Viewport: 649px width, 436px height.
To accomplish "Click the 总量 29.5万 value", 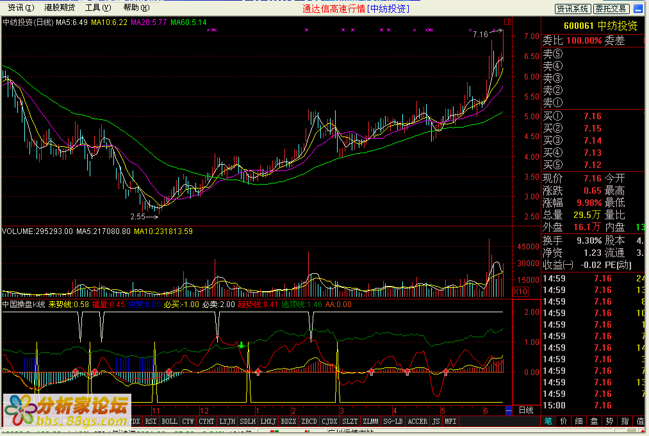I will (587, 215).
